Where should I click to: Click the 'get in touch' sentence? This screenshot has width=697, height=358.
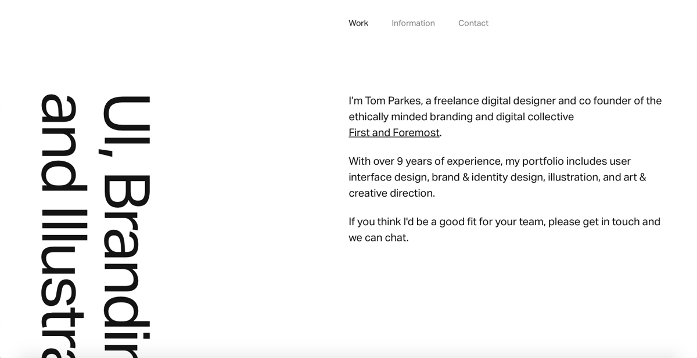[x=504, y=229]
